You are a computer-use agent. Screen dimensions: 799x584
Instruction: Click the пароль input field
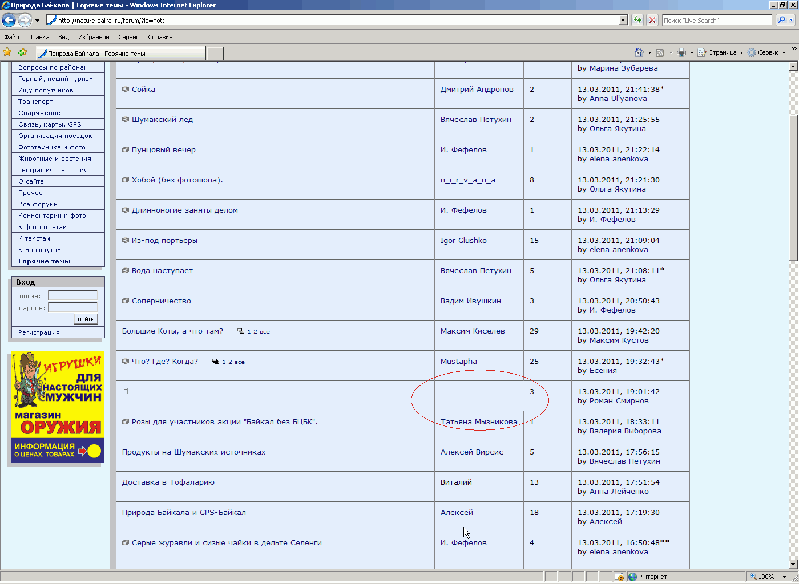click(x=72, y=307)
